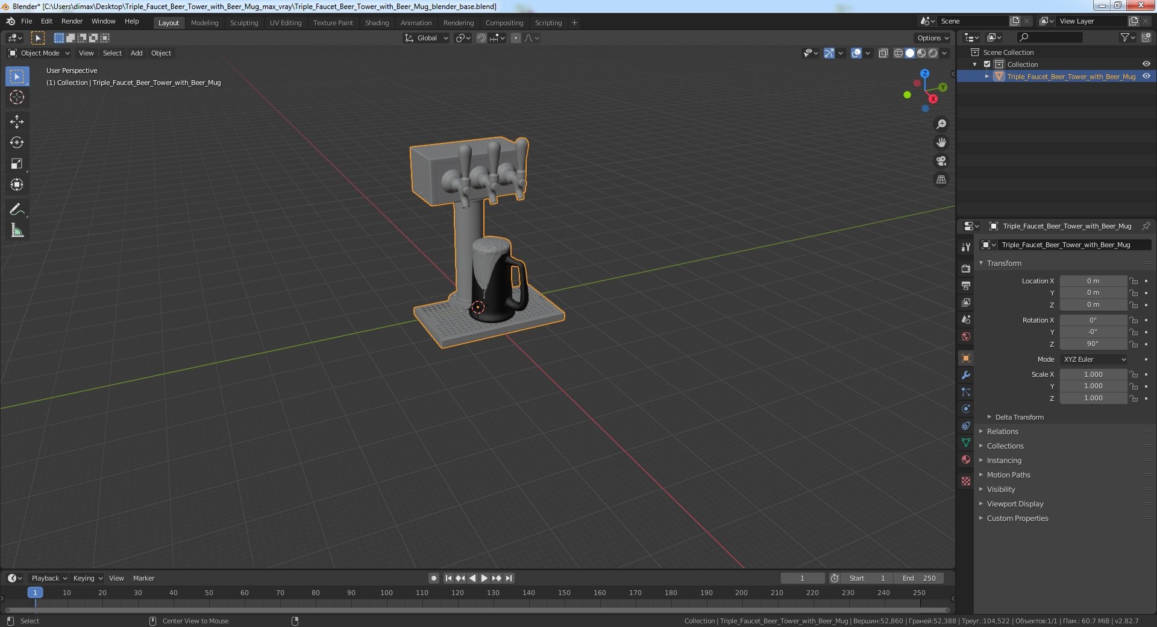1157x627 pixels.
Task: Hide Triple_Faucet_Beer_Tower_with_Beer_Mug with the eye icon
Action: 1146,77
